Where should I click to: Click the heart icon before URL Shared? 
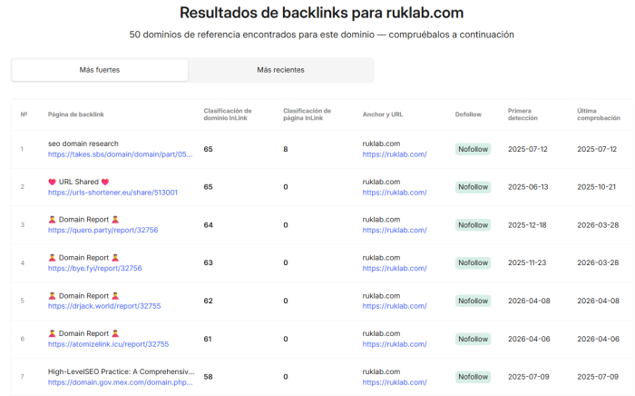52,182
